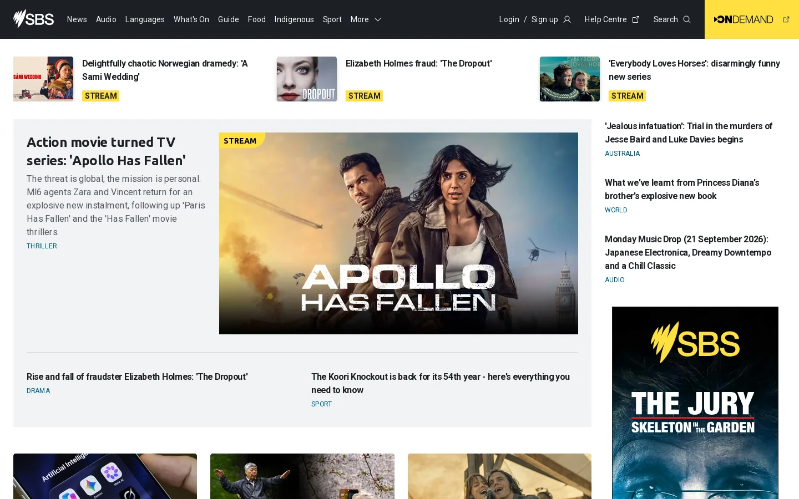799x499 pixels.
Task: Open the Indigenous menu item
Action: (x=294, y=19)
